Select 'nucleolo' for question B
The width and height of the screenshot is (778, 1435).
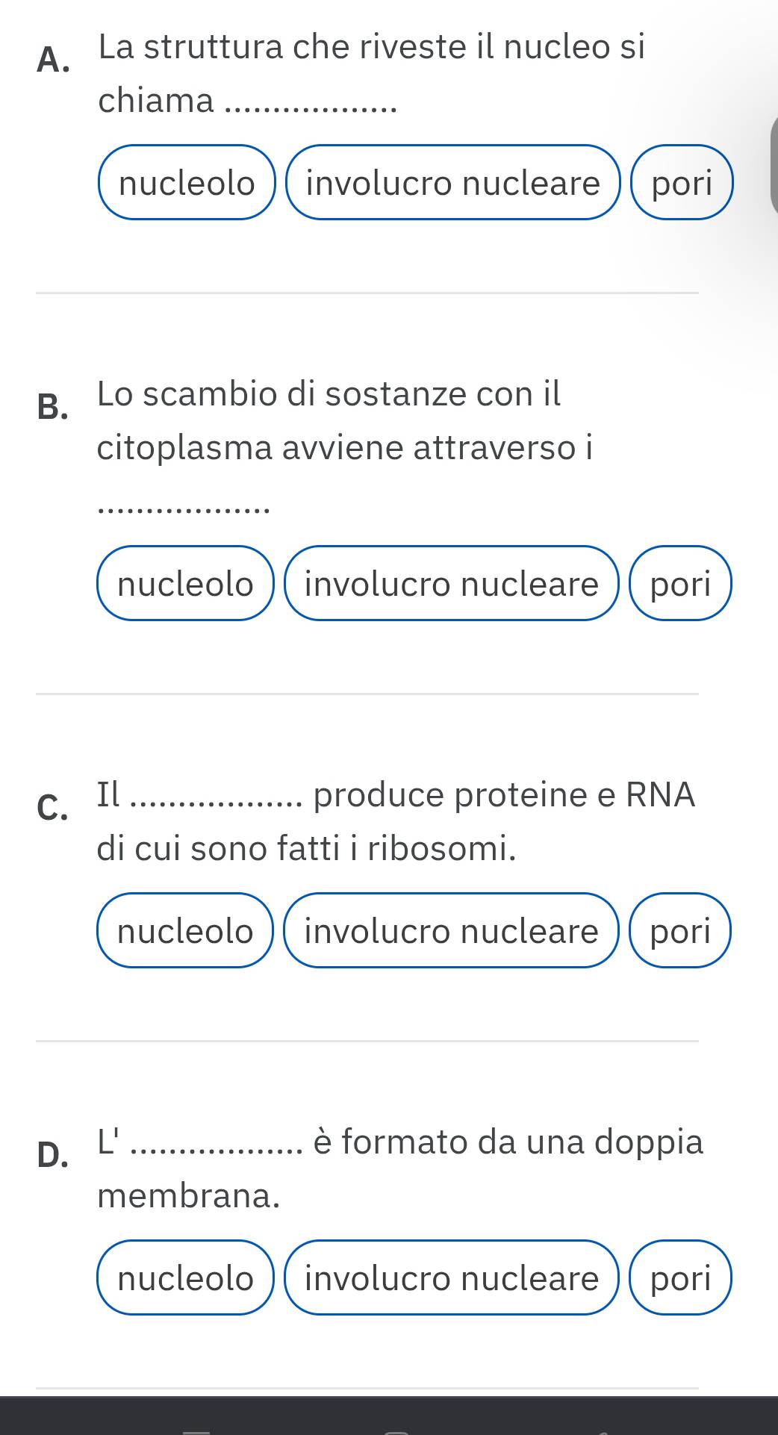point(185,583)
